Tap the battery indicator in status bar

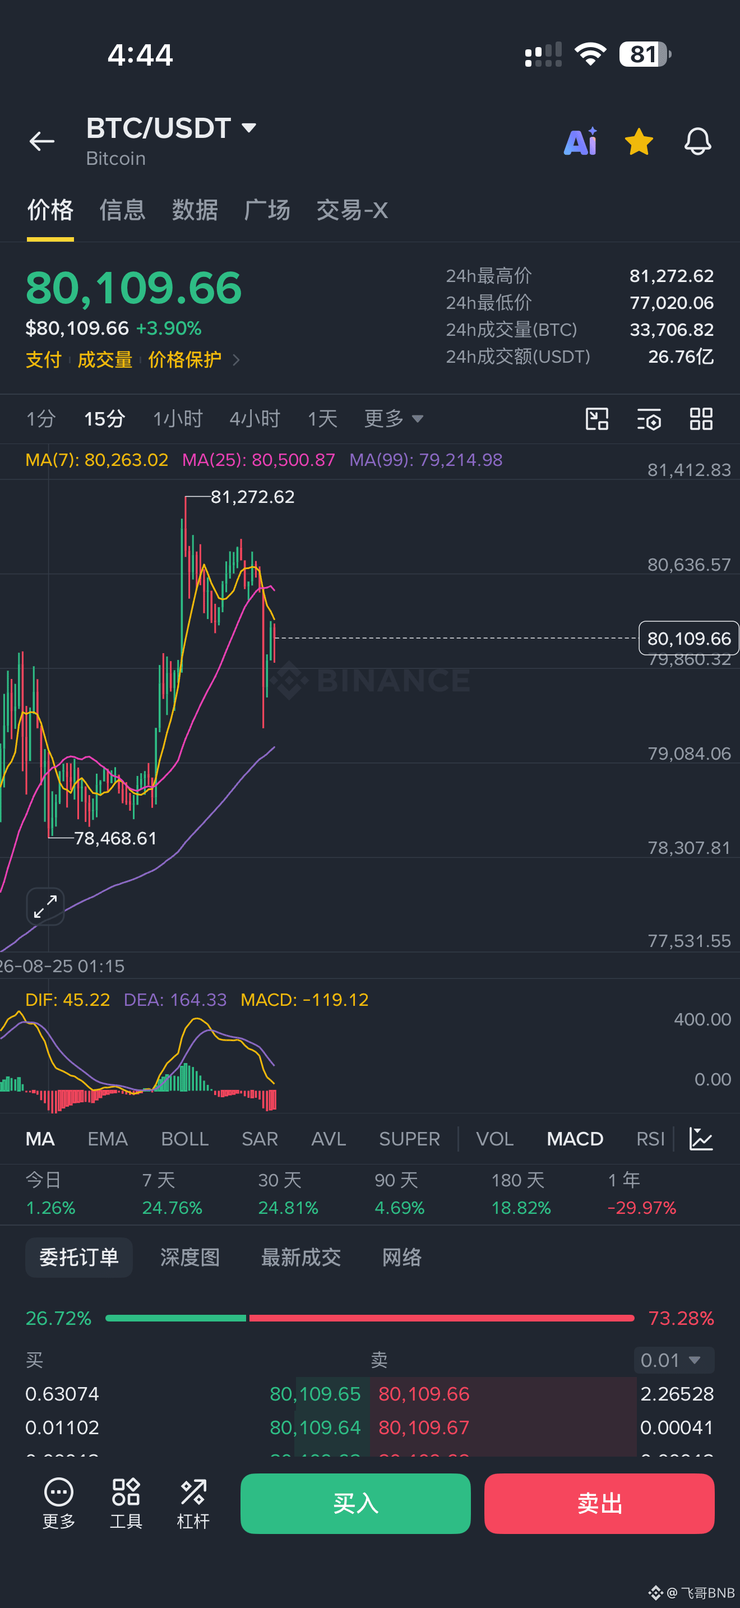click(x=645, y=54)
